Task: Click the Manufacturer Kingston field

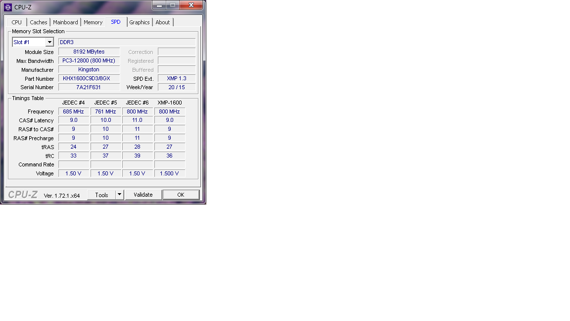Action: [89, 69]
